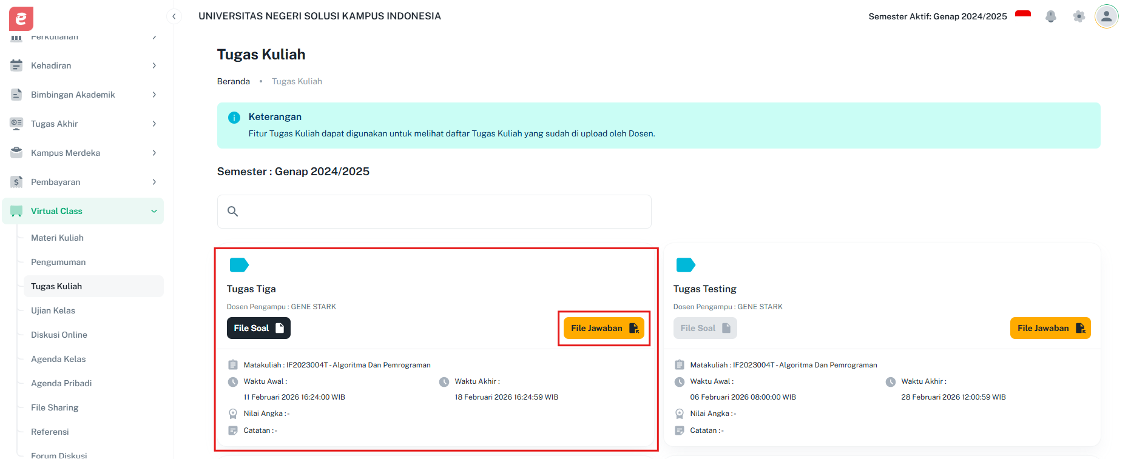The width and height of the screenshot is (1131, 459).
Task: Focus the task search field
Action: (x=434, y=212)
